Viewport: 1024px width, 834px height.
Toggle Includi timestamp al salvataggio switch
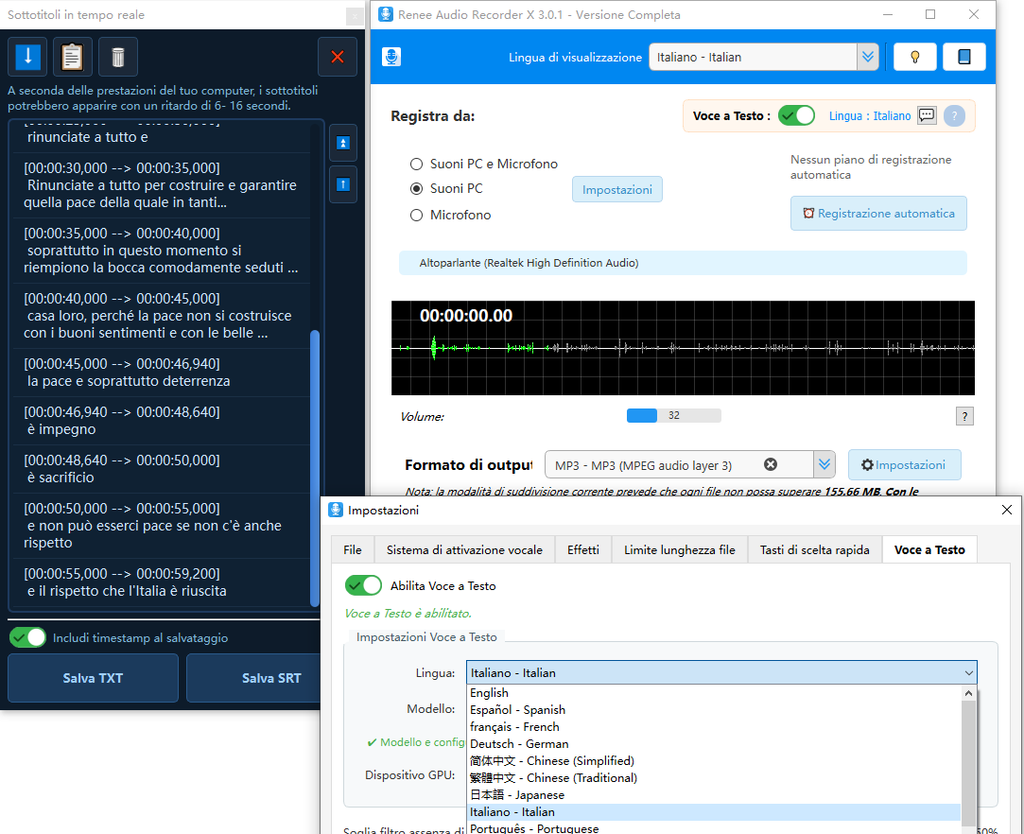tap(28, 637)
